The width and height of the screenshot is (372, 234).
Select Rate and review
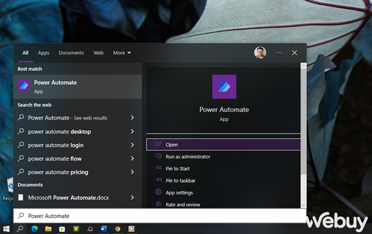(223, 204)
